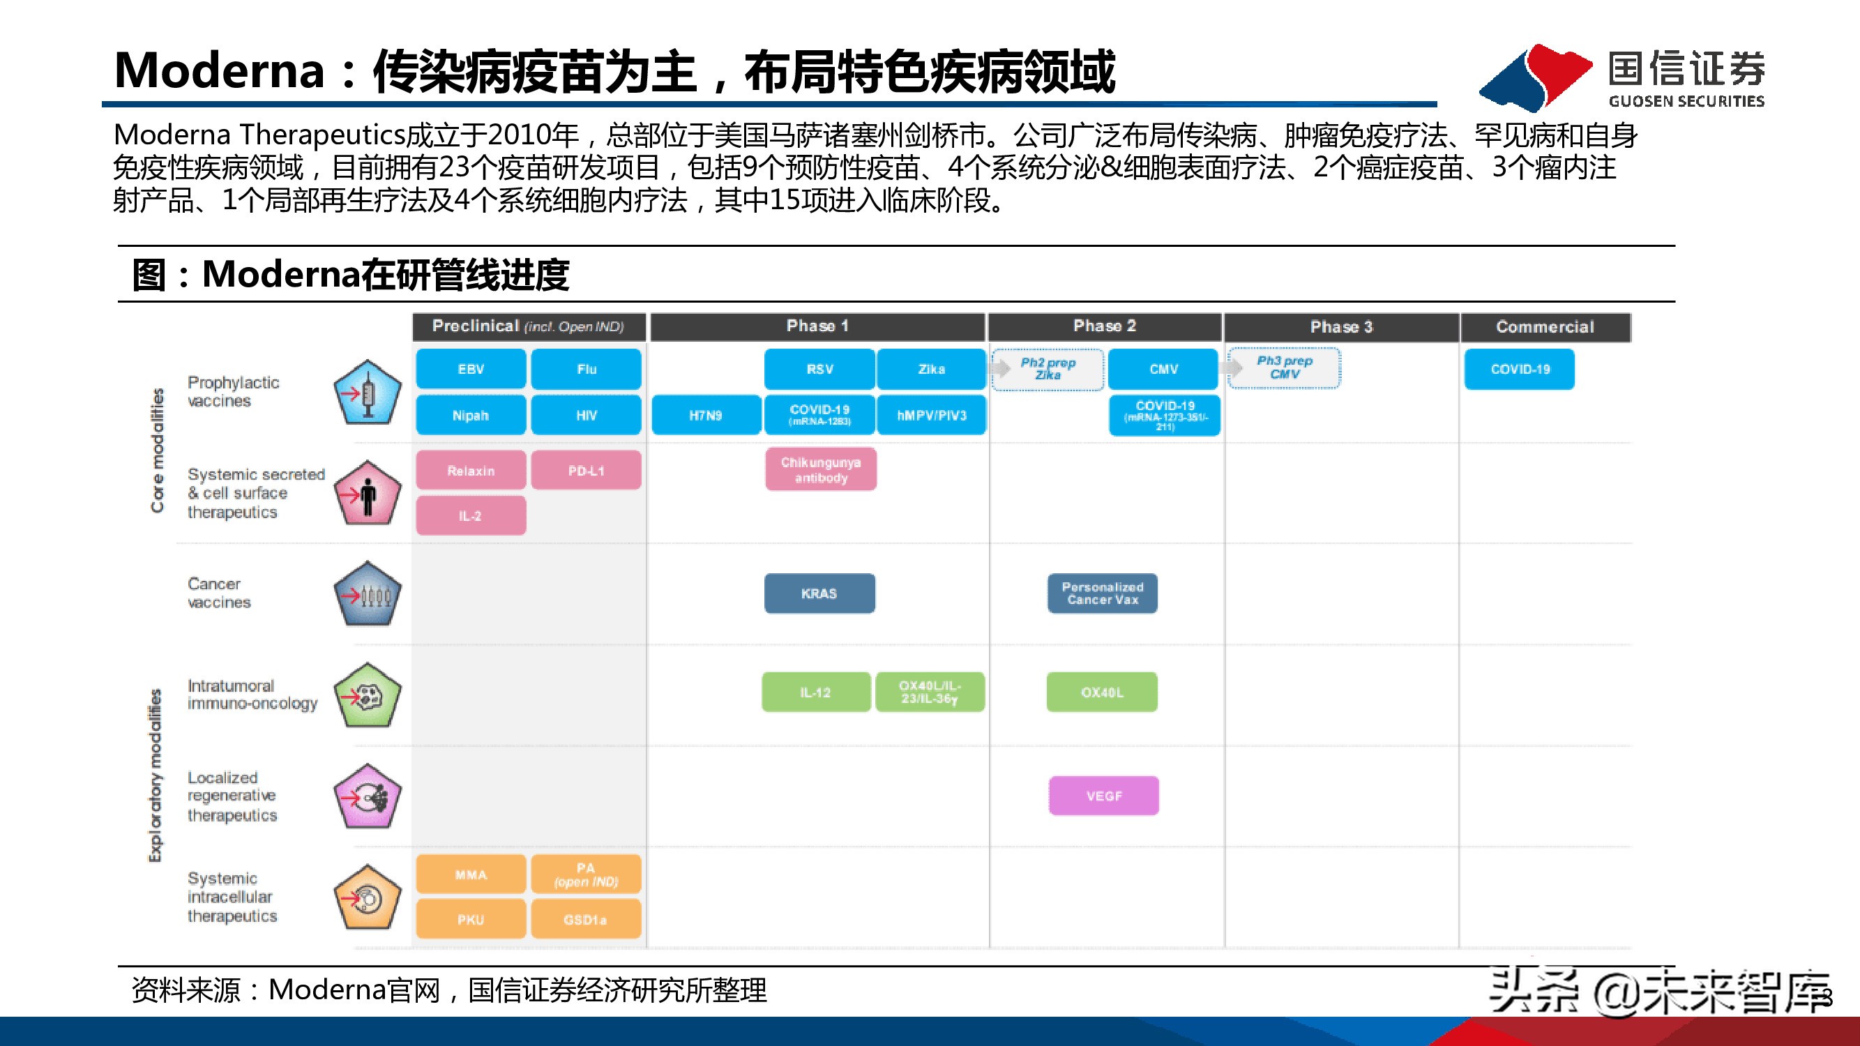Click the Cancer vaccines pentagon icon

[368, 594]
